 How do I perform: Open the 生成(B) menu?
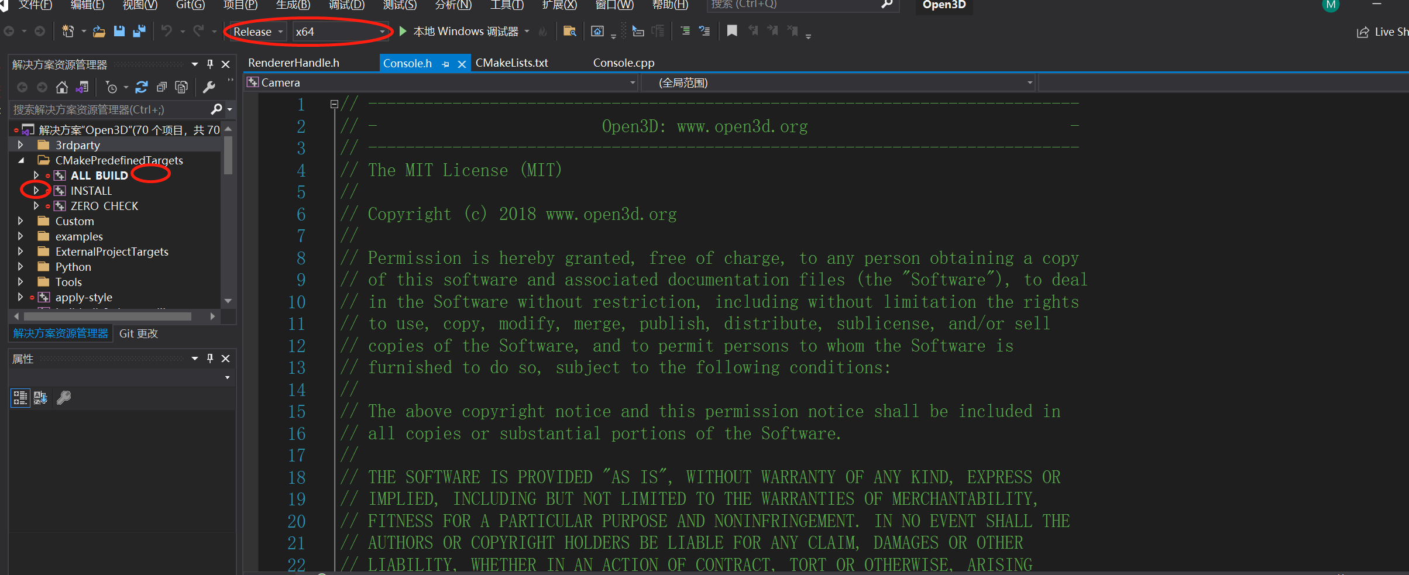point(293,6)
